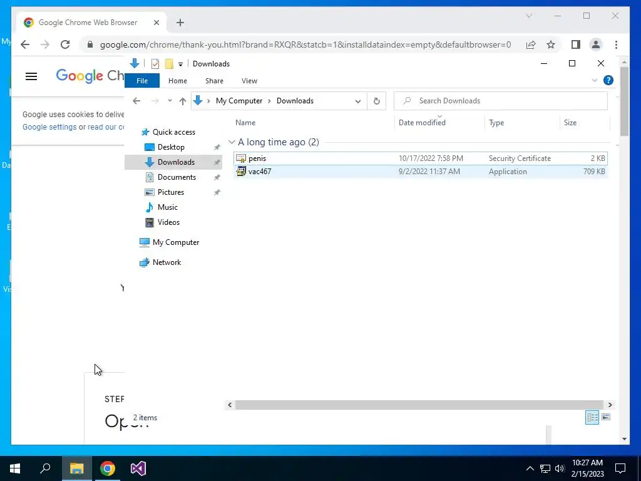The width and height of the screenshot is (641, 481).
Task: Select Network in the navigation pane
Action: pos(167,262)
